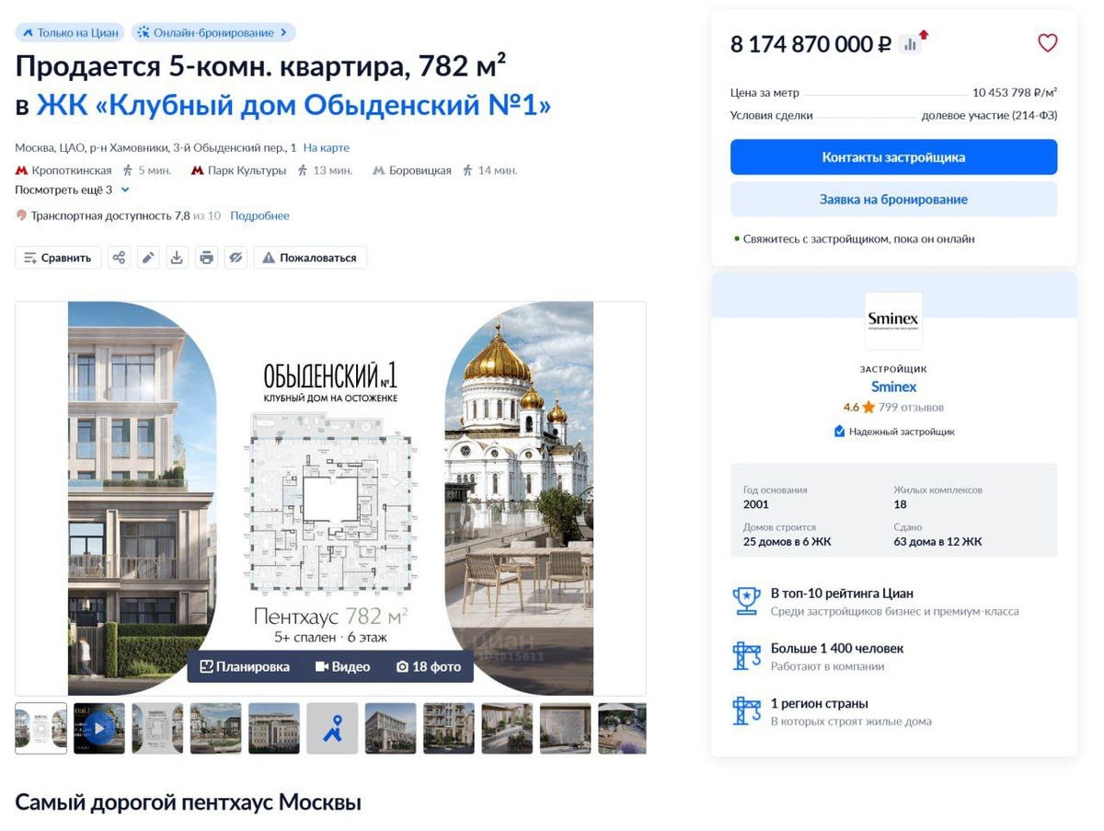Viewport: 1104px width, 831px height.
Task: Click '10 453 798 ₽/м²' price per meter
Action: [x=1015, y=92]
